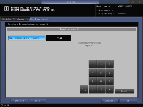Click the Nome ammin. field
143x107 pixels.
click(105, 10)
